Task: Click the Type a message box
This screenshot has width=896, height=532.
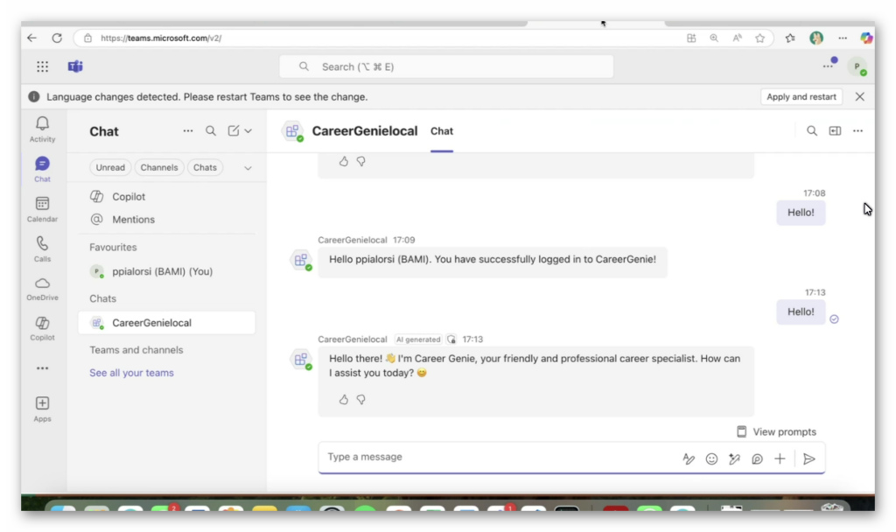Action: click(x=497, y=457)
